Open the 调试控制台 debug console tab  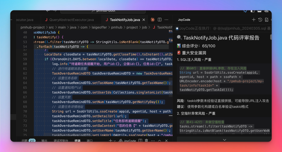[61, 141]
